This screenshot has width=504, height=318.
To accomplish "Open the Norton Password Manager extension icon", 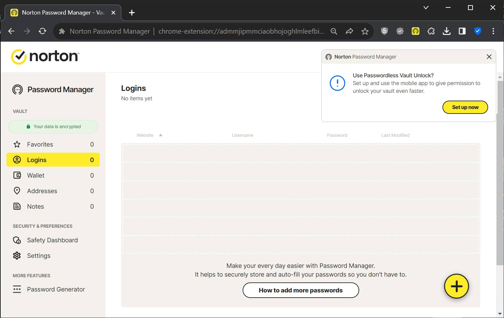I will (416, 31).
